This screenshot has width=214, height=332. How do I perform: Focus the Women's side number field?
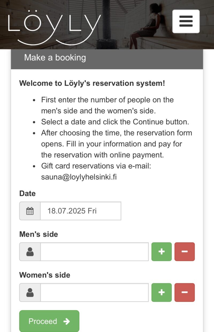pos(94,293)
